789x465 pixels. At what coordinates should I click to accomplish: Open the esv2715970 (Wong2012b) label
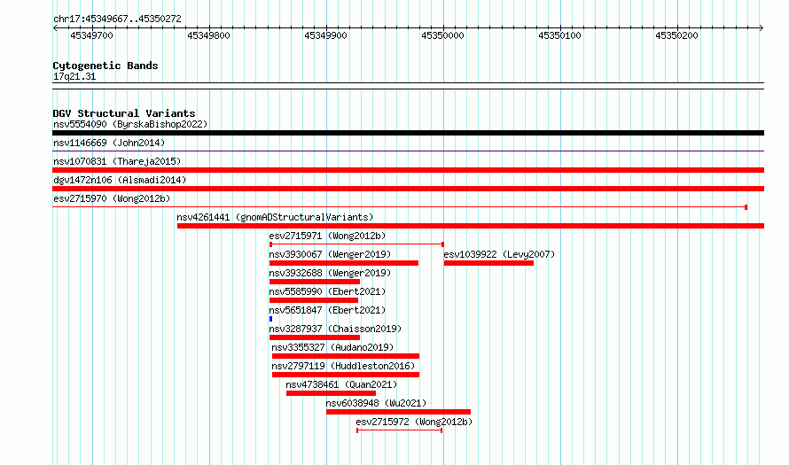pyautogui.click(x=112, y=198)
